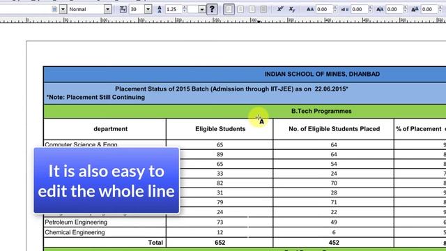Click the students placed cell '71'
The width and height of the screenshot is (446, 251).
coord(334,202)
